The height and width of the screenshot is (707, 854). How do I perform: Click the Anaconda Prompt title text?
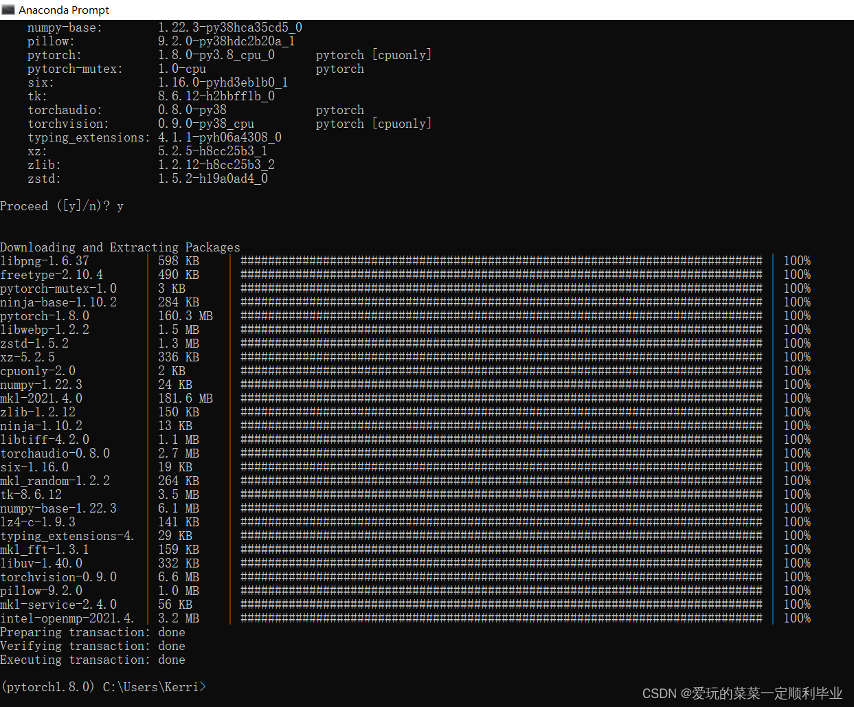(x=64, y=10)
